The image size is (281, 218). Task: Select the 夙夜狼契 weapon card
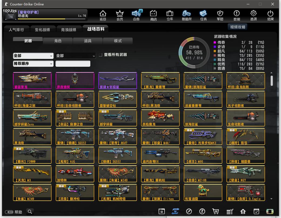[75, 81]
